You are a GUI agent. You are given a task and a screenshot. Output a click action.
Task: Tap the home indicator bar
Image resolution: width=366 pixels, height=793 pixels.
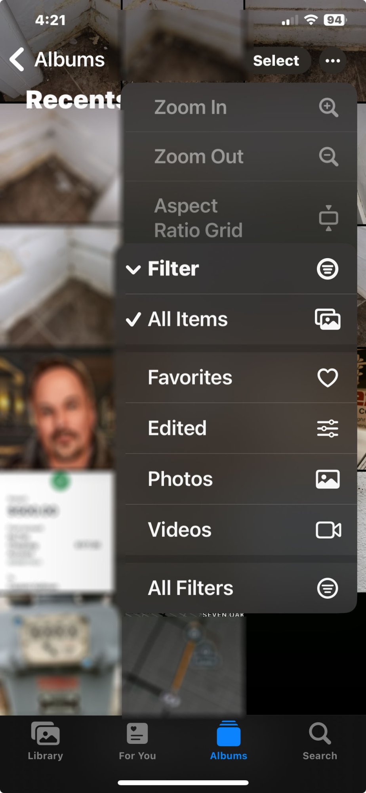(183, 782)
